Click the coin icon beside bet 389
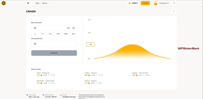The image size is (203, 99). (89, 75)
